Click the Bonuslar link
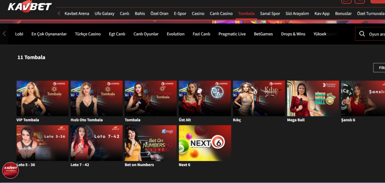The width and height of the screenshot is (385, 183). [x=343, y=13]
